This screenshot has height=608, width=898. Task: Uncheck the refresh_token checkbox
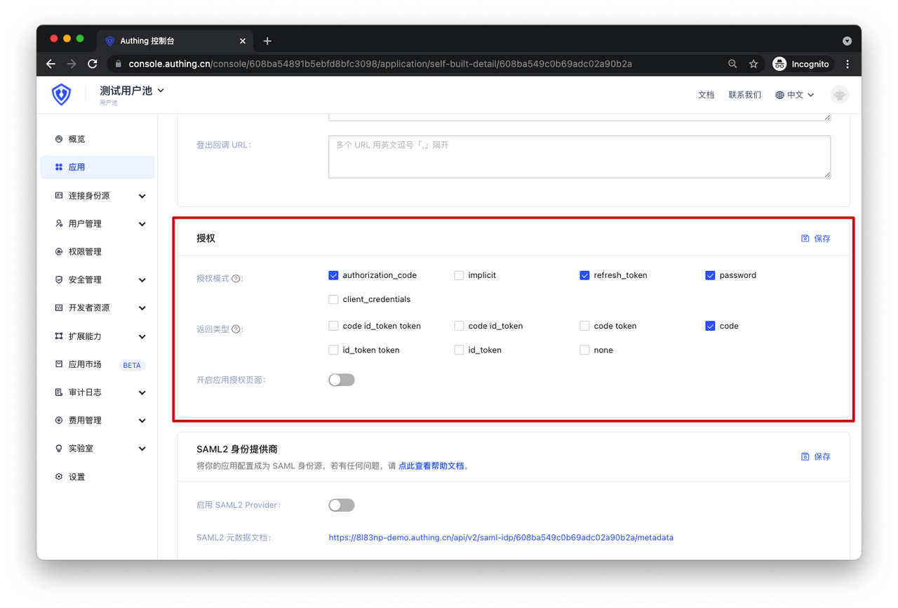584,275
